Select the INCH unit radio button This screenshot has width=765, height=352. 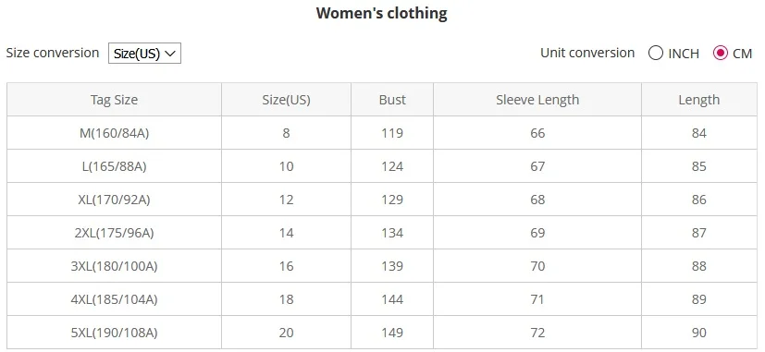pyautogui.click(x=656, y=53)
